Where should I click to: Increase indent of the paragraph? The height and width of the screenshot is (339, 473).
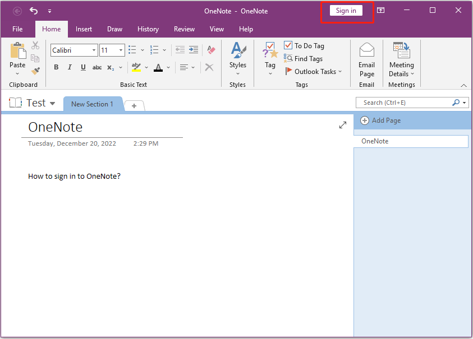point(194,50)
